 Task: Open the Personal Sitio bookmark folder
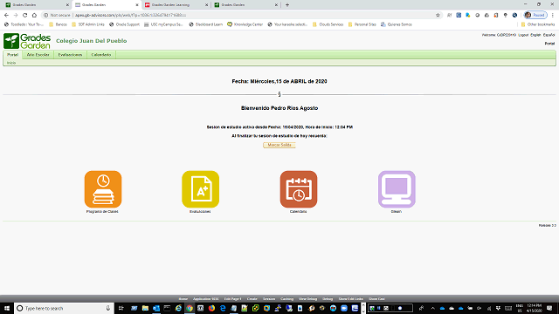click(362, 24)
